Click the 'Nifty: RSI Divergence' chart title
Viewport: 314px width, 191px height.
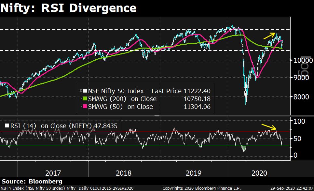click(69, 8)
